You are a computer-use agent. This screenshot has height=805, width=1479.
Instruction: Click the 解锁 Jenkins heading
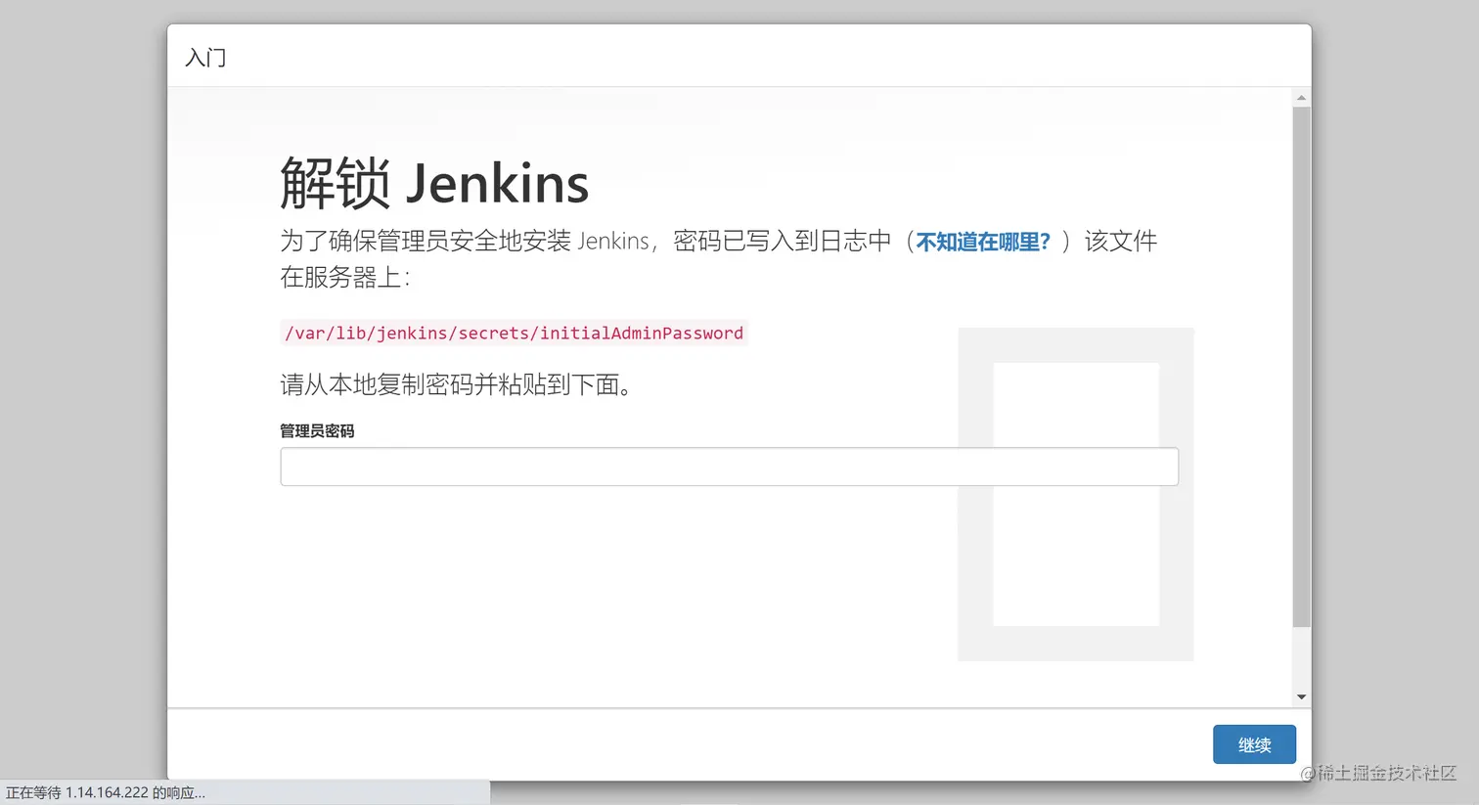(434, 183)
